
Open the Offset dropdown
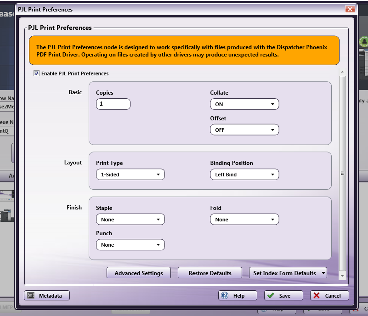point(244,130)
